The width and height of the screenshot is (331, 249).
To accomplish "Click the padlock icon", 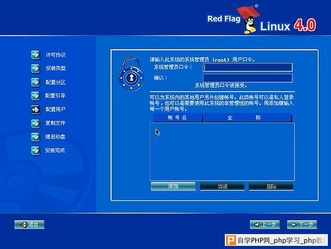I will [131, 74].
